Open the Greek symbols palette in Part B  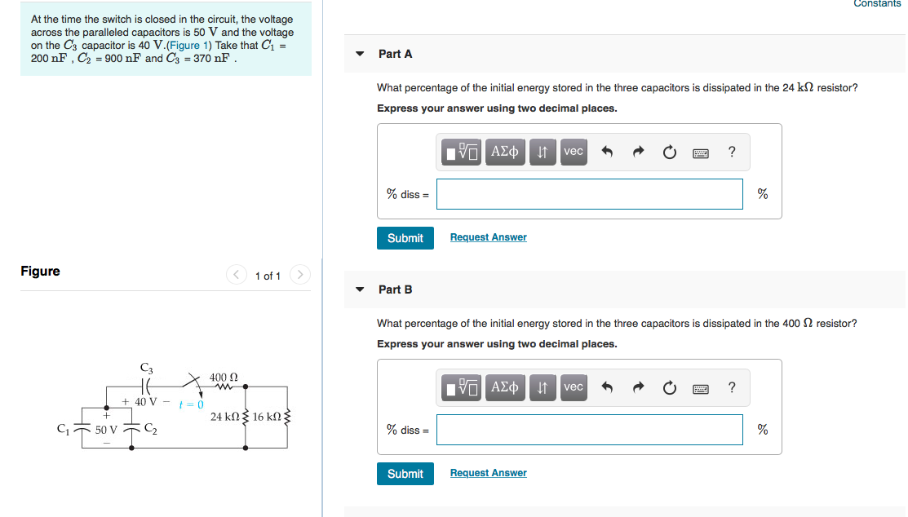coord(504,387)
